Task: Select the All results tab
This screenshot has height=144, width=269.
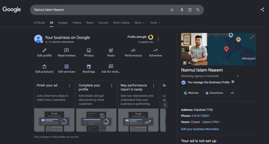Action: [51, 23]
